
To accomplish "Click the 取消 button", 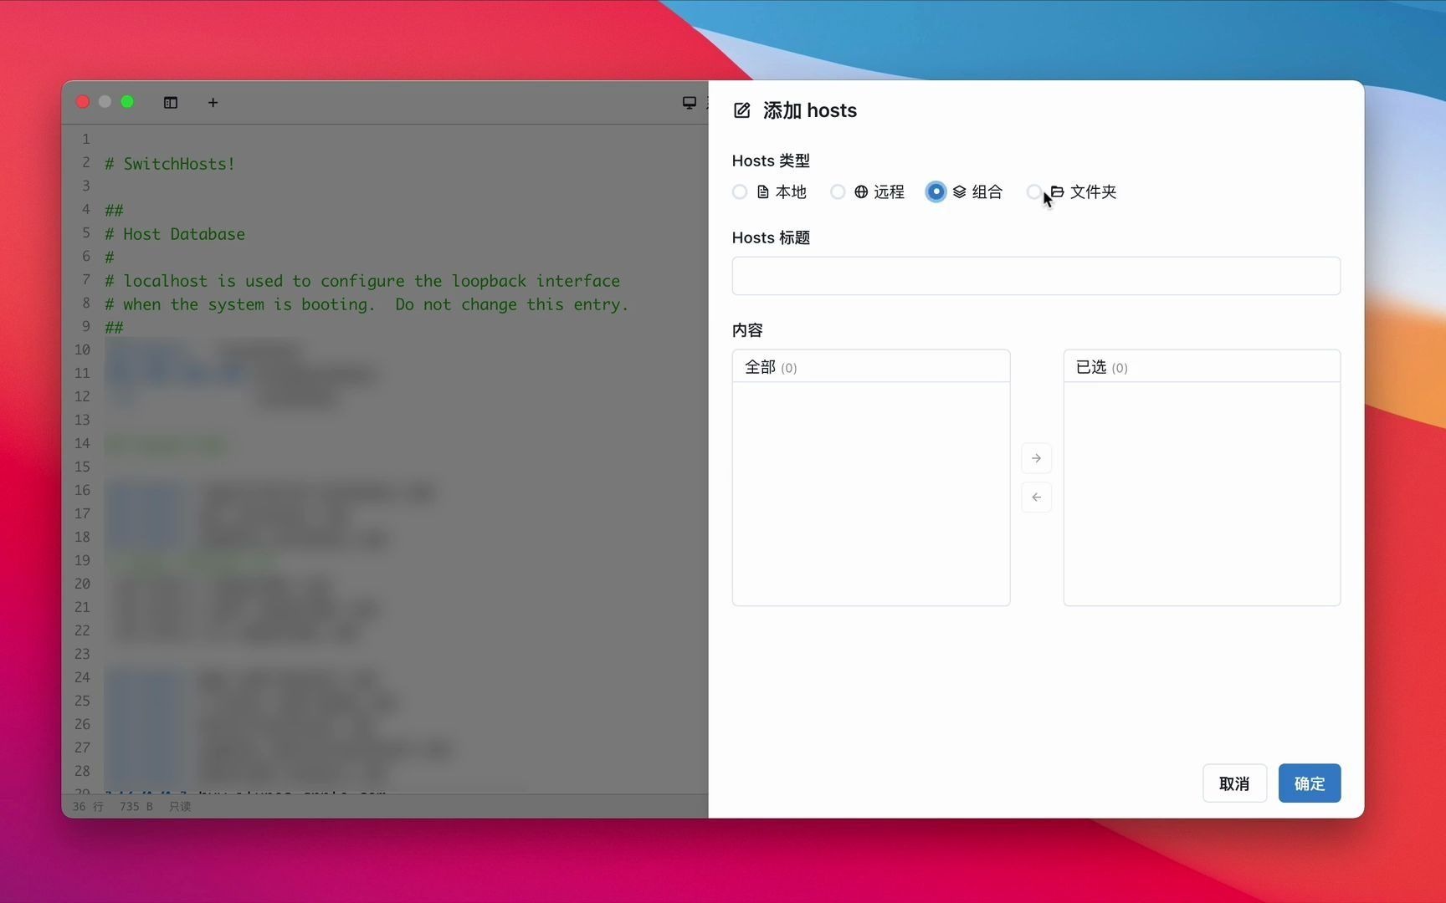I will tap(1234, 783).
